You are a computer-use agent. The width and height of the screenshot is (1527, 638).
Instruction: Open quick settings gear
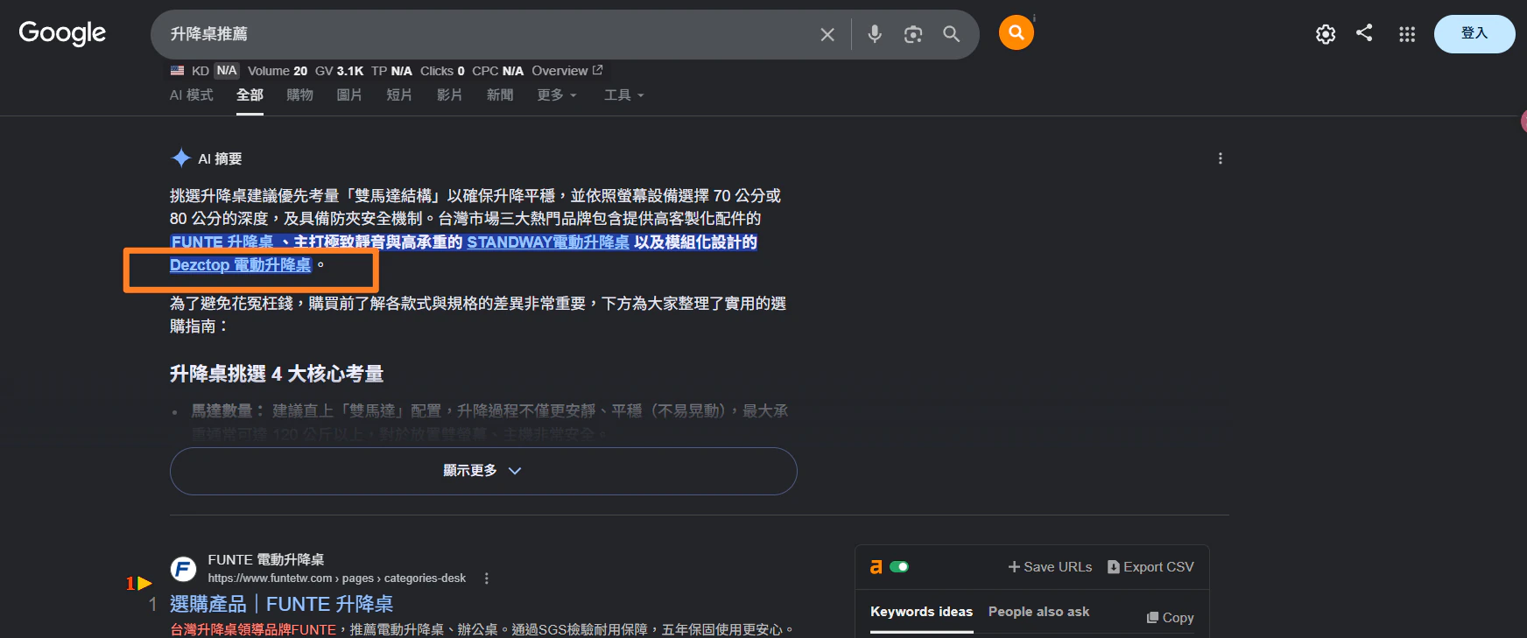[x=1326, y=34]
